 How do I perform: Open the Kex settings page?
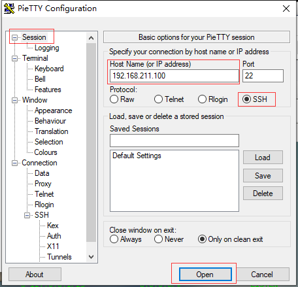click(53, 226)
